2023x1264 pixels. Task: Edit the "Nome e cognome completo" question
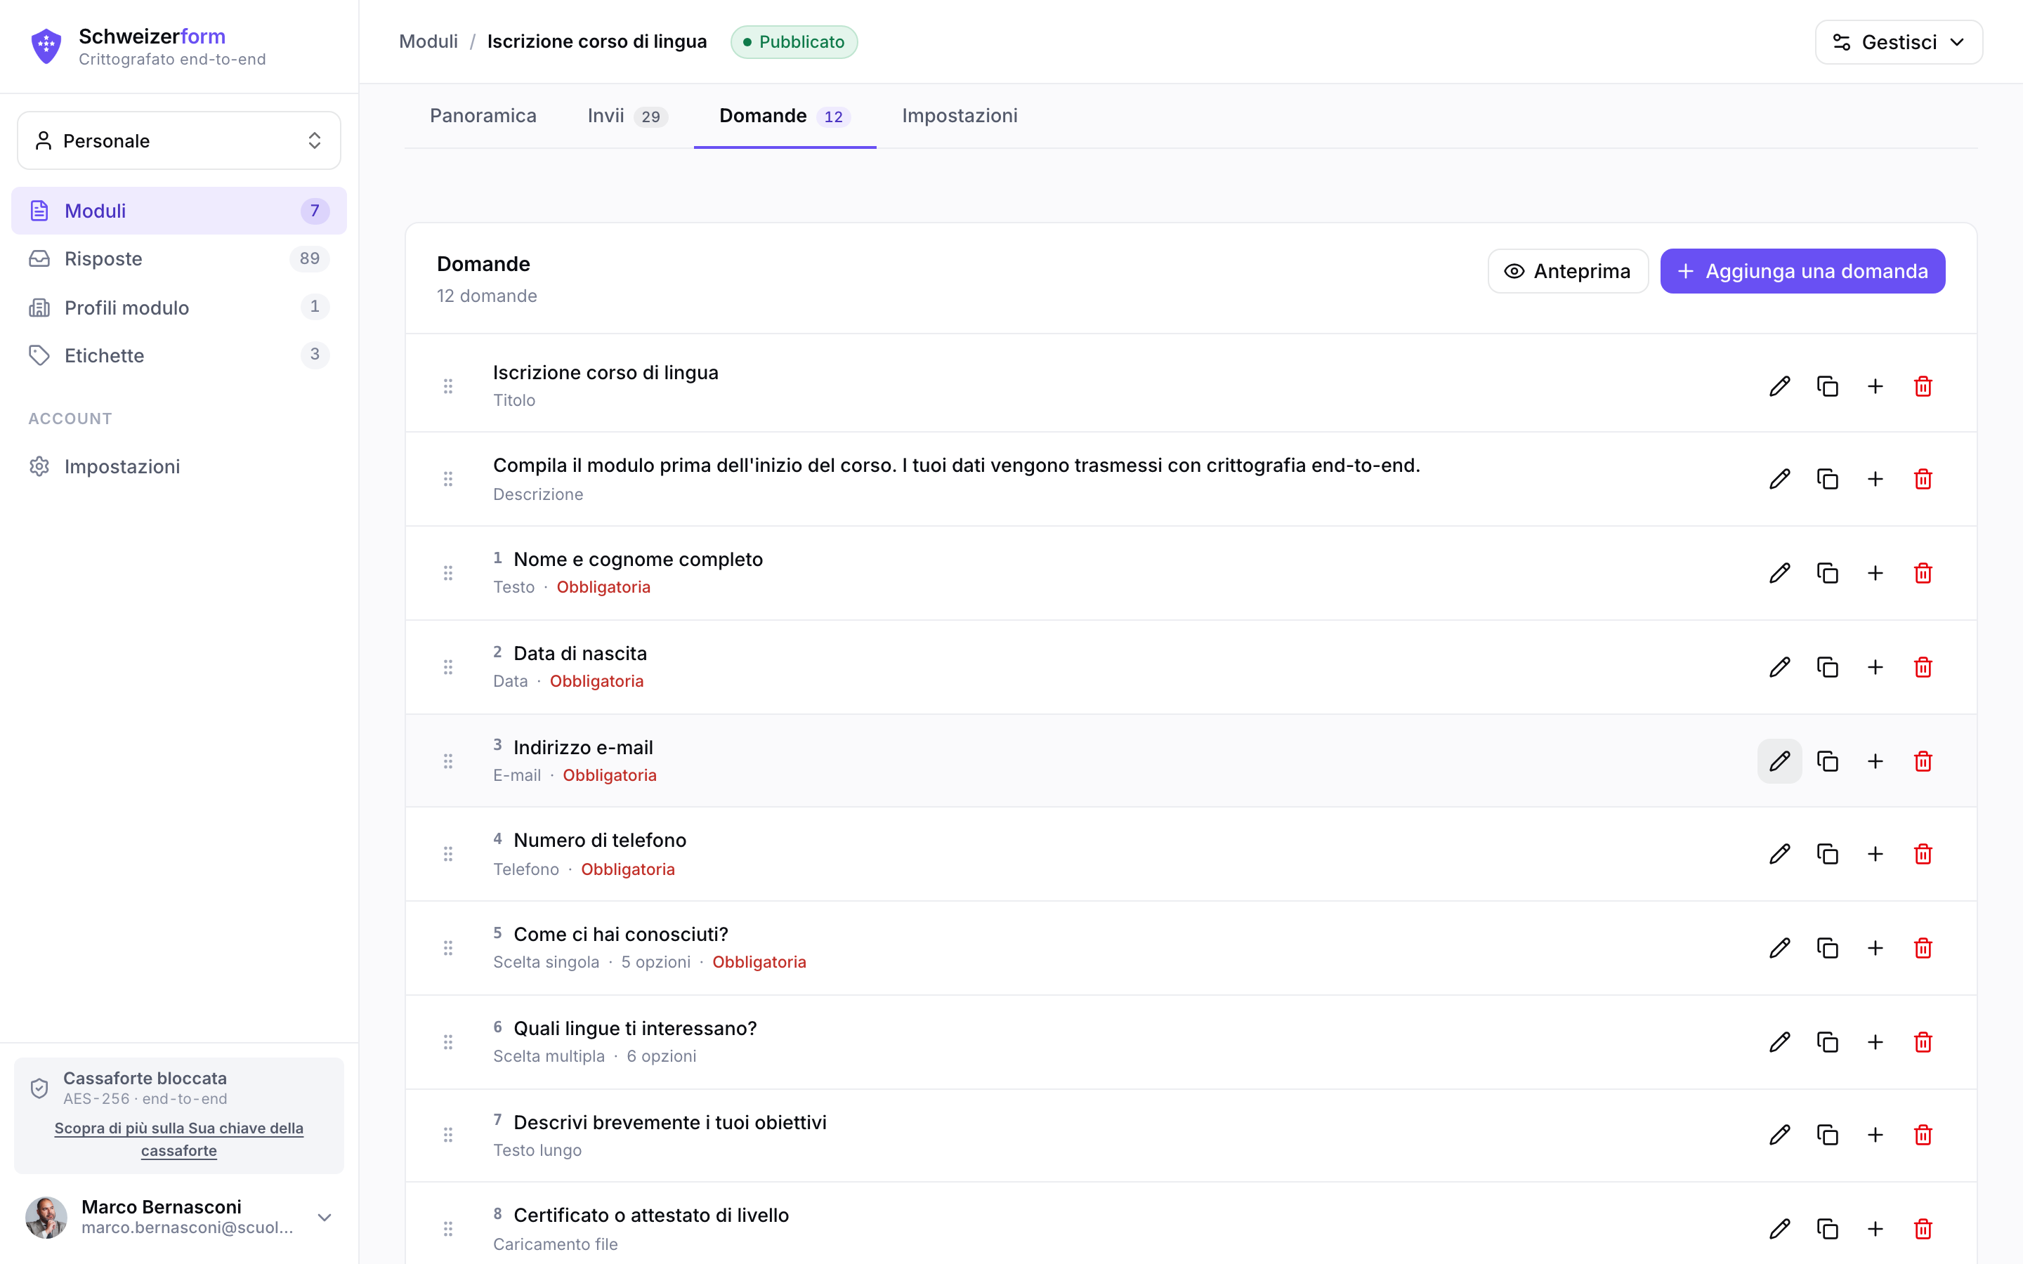point(1780,572)
